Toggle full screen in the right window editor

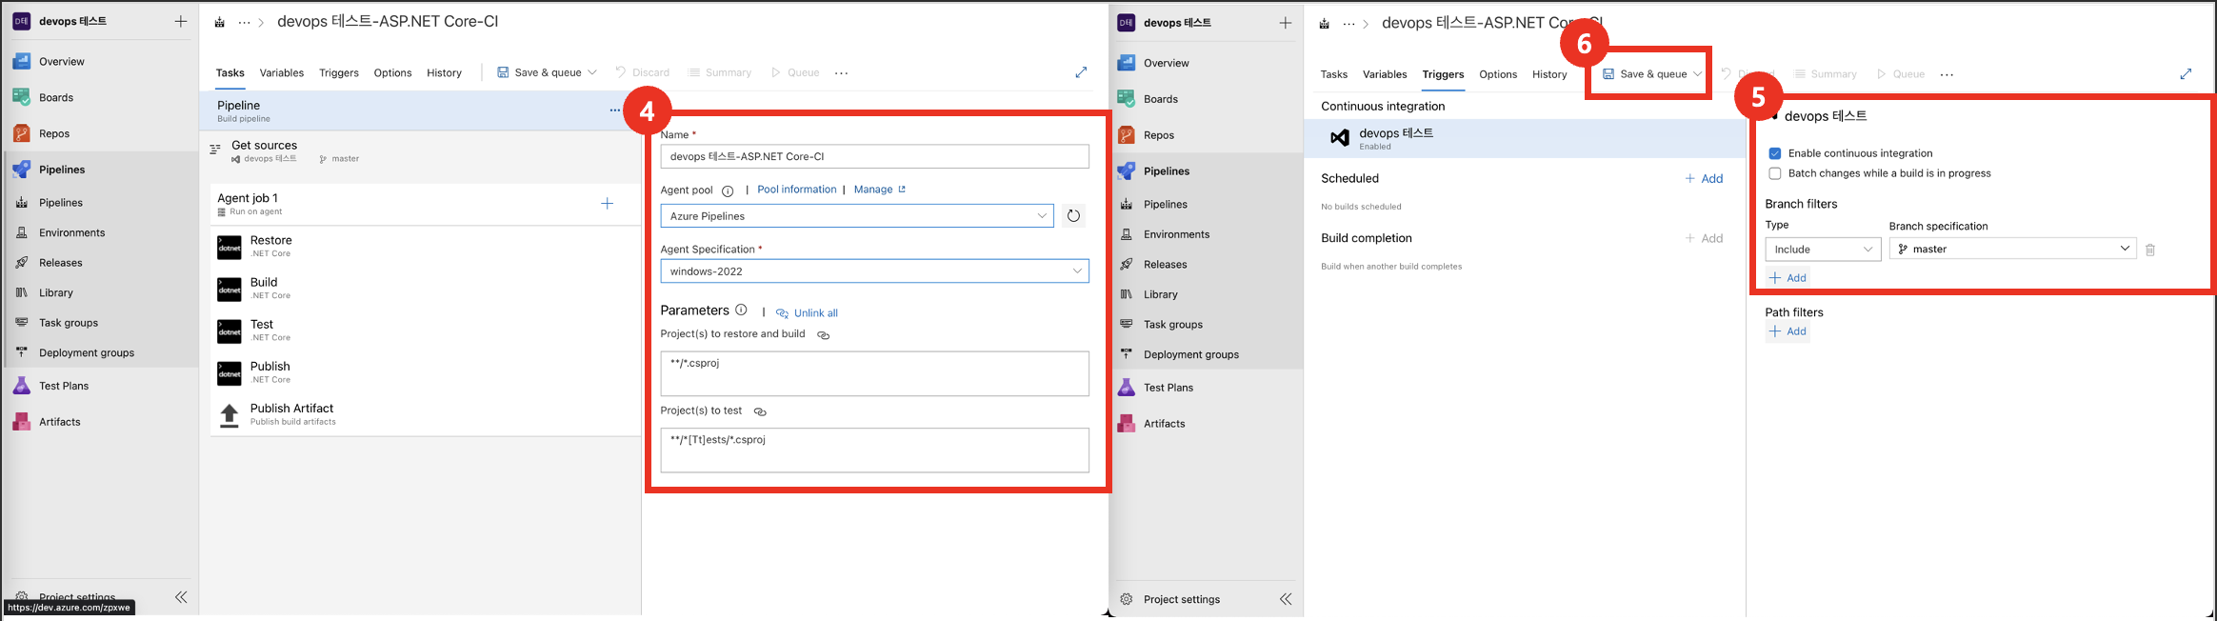coord(2186,74)
